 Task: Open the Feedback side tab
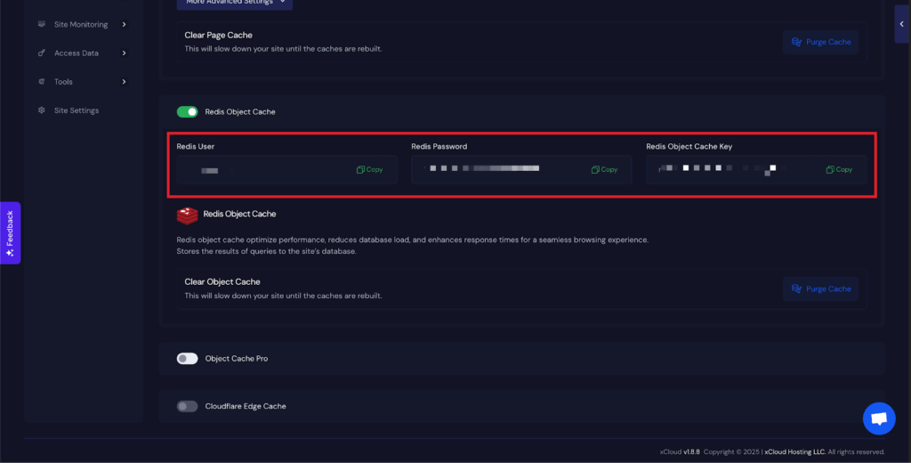click(x=10, y=233)
